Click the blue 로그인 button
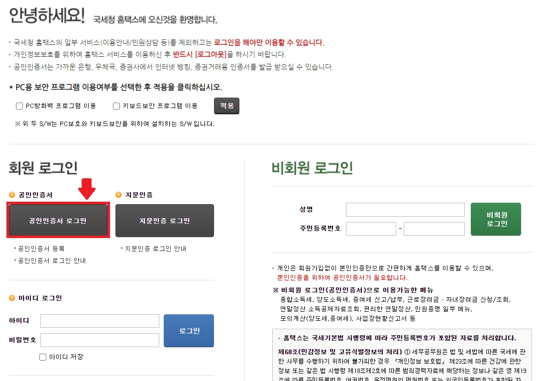 click(x=189, y=331)
